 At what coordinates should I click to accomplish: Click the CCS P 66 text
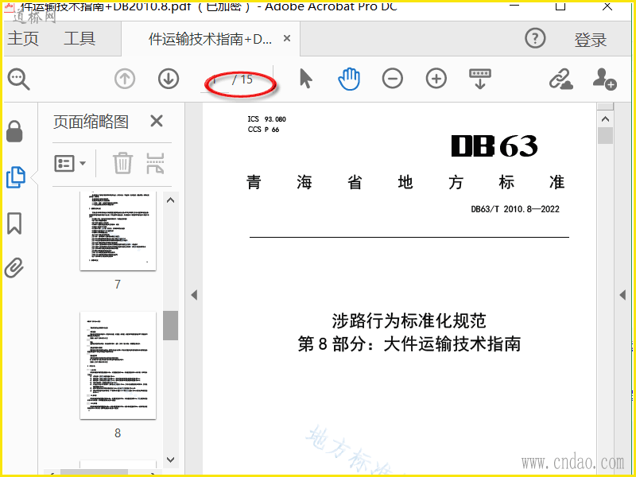tap(263, 130)
